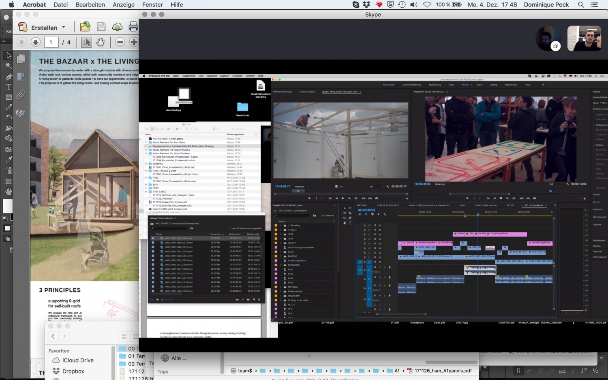Open the file with the Acrobat folder icon
This screenshot has height=380, width=608.
[85, 27]
